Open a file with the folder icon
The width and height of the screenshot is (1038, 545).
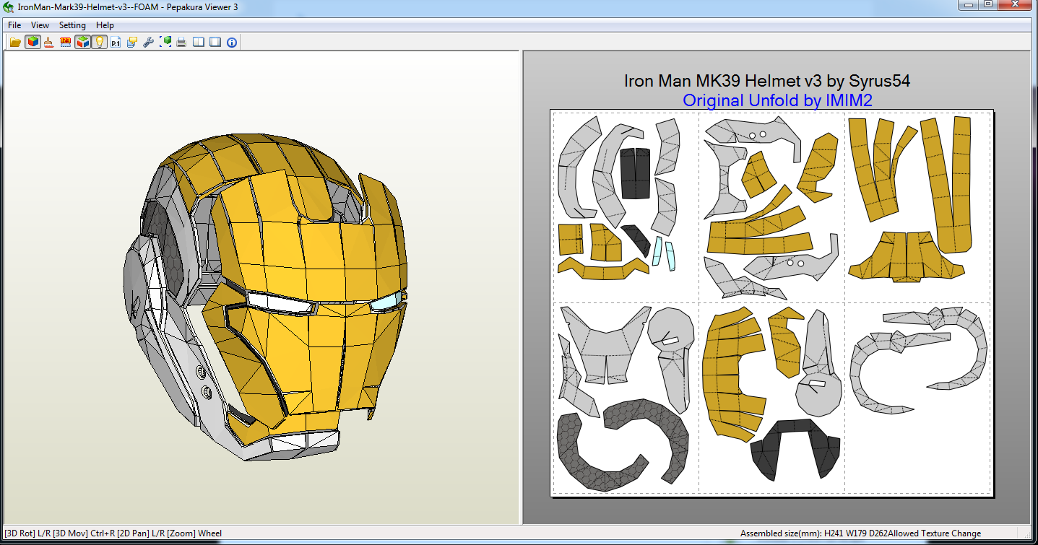click(14, 42)
